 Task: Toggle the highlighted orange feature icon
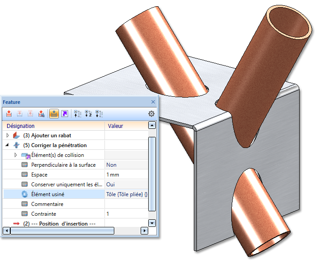coord(54,114)
